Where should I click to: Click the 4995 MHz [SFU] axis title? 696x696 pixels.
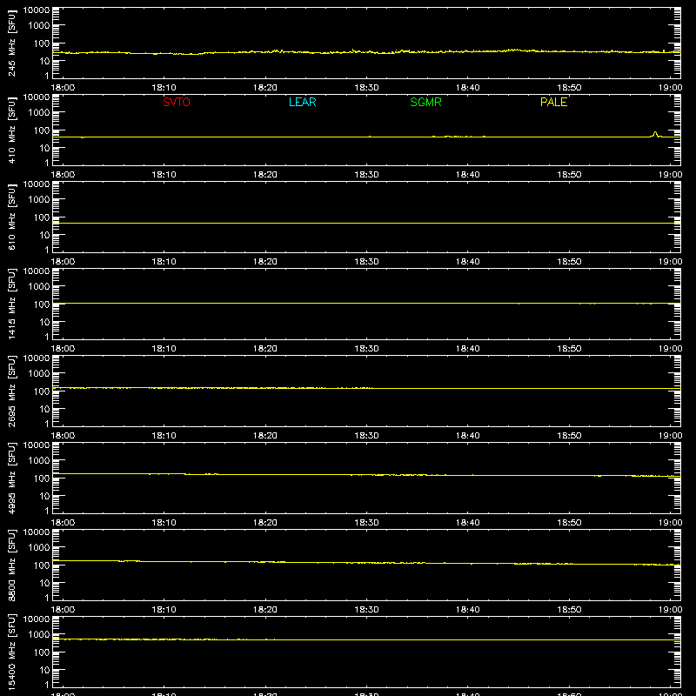tap(12, 478)
